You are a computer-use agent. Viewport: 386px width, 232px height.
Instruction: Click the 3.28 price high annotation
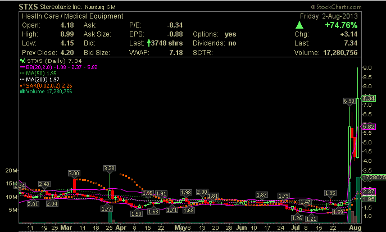pyautogui.click(x=110, y=169)
